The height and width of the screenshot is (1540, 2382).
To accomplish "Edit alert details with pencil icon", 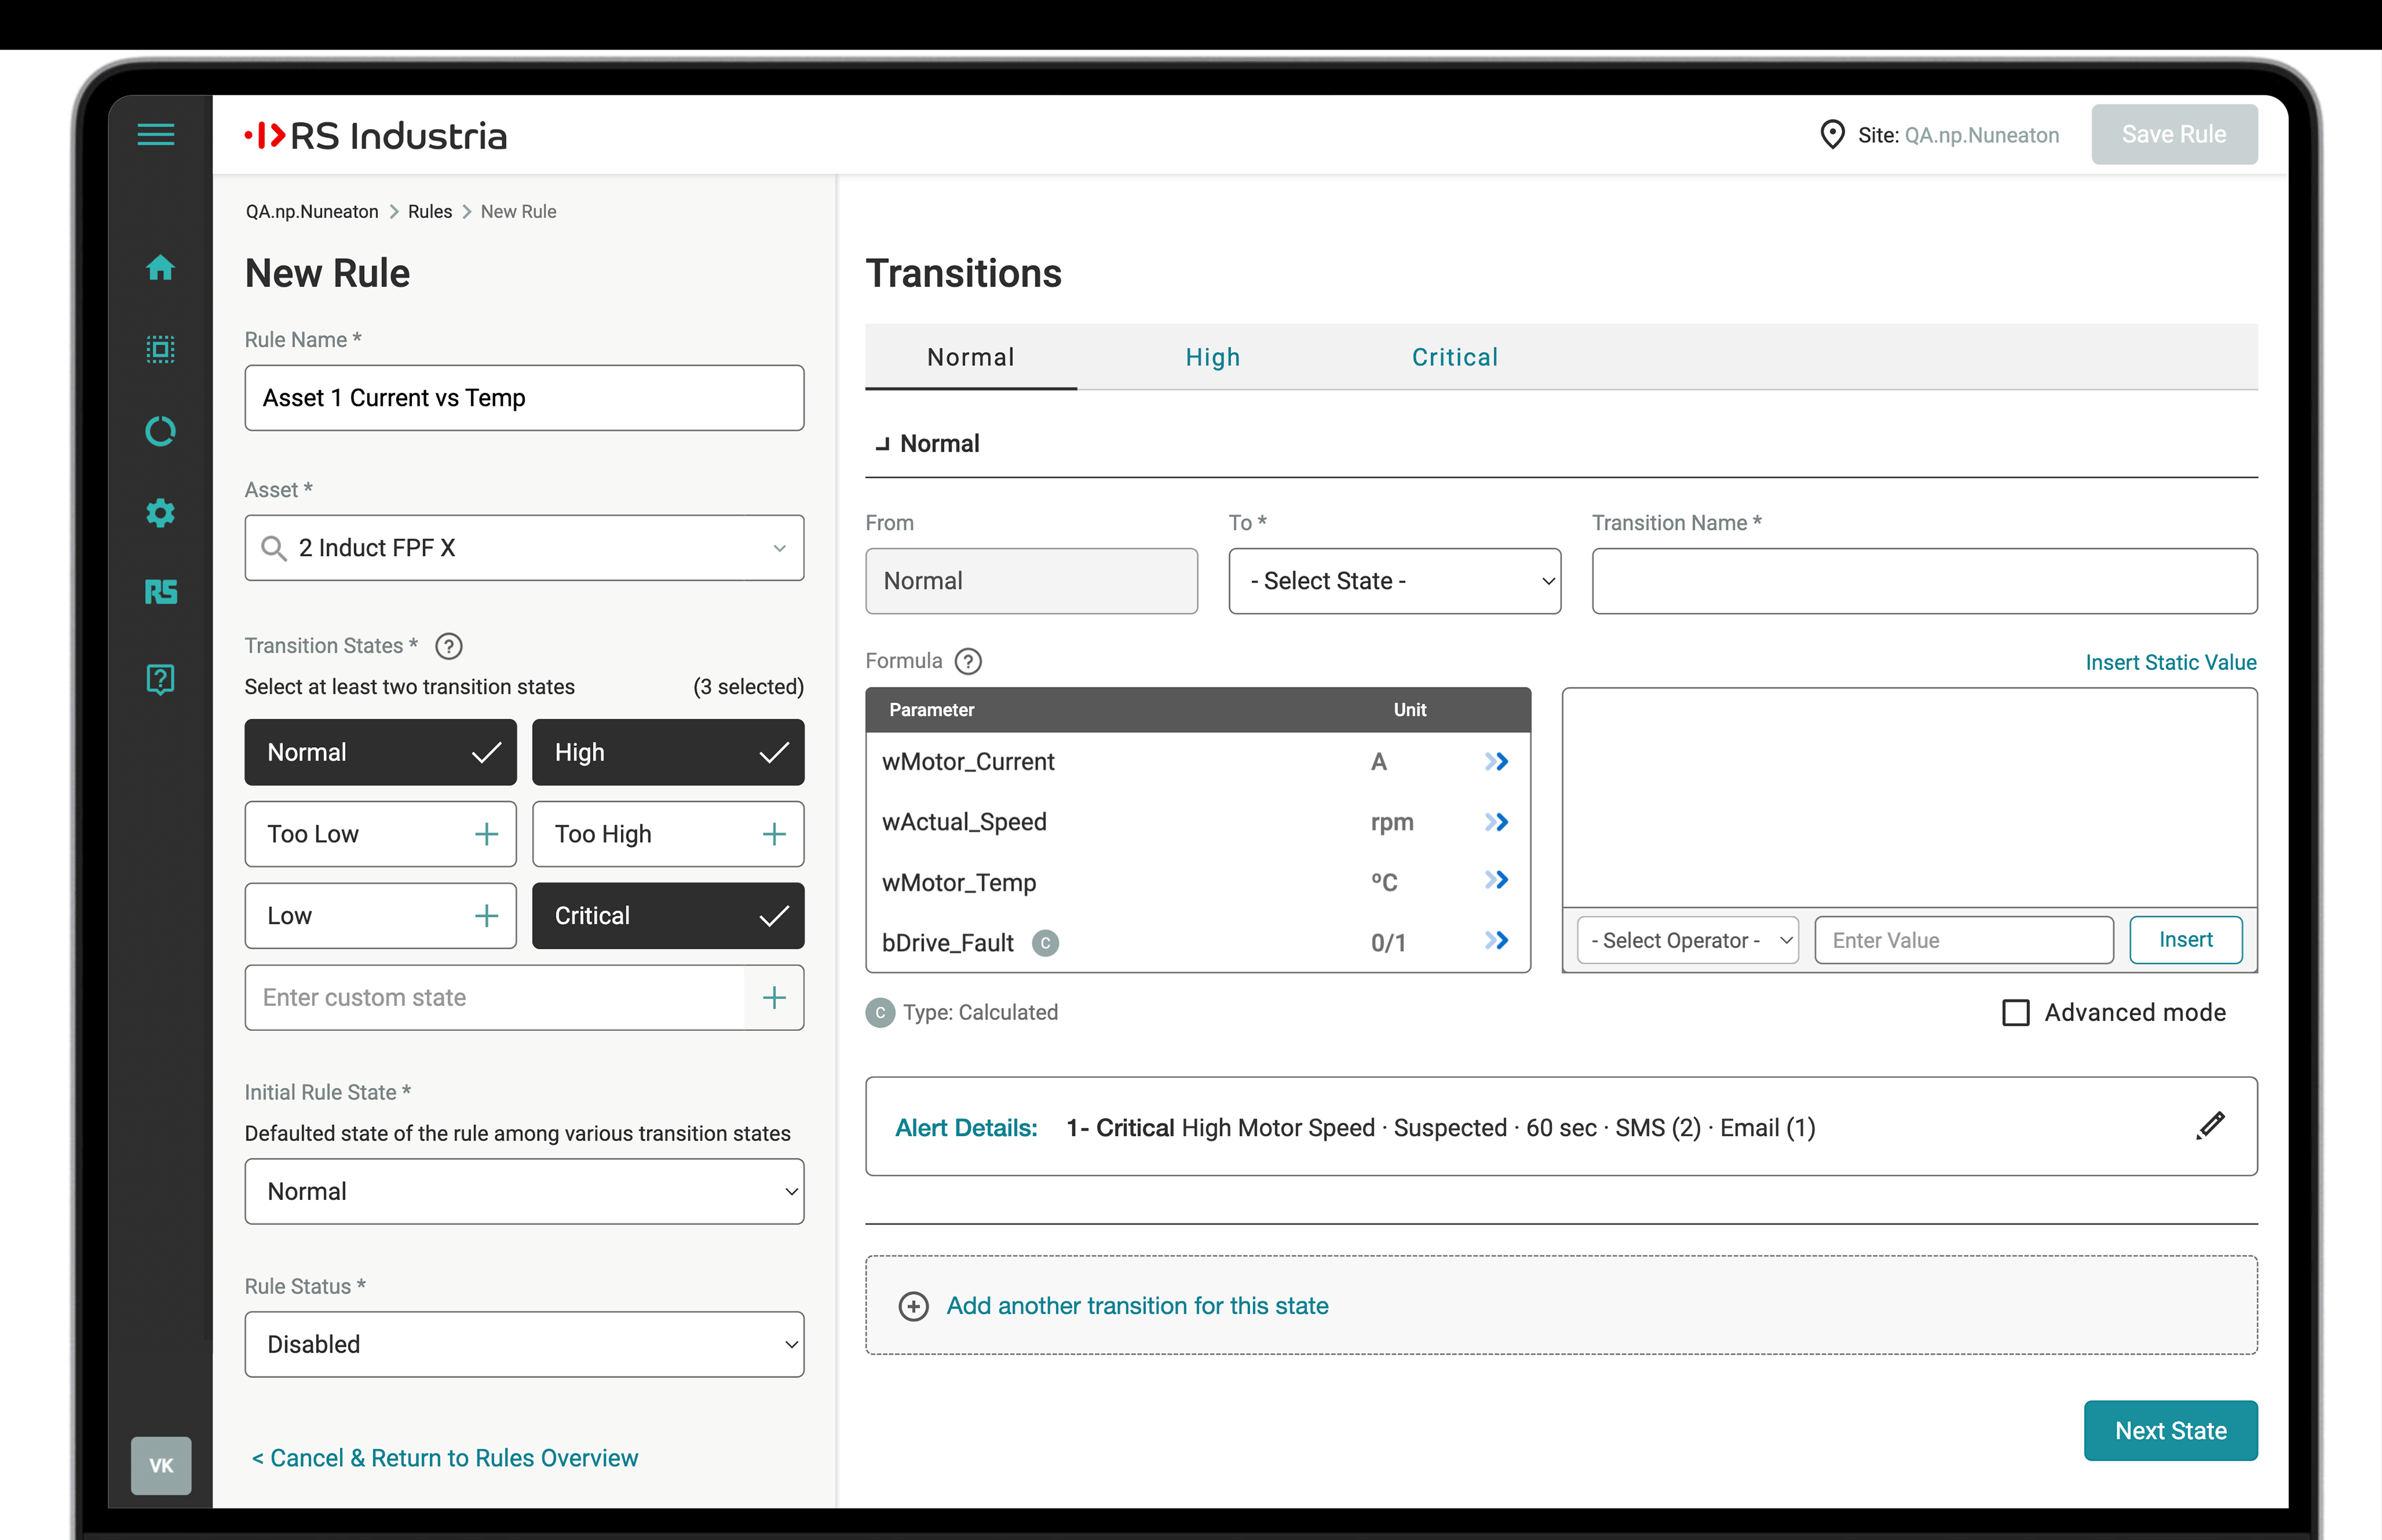I will [x=2210, y=1126].
